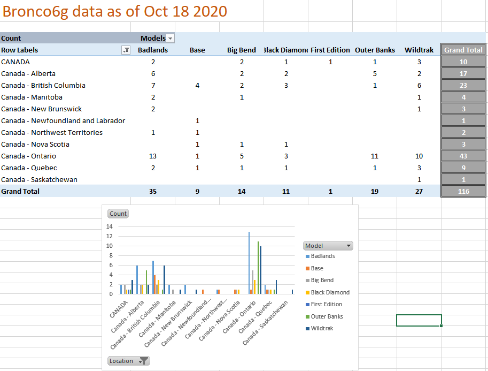Screen dimensions: 488x371
Task: Select the Wildtrak column header
Action: click(x=419, y=50)
